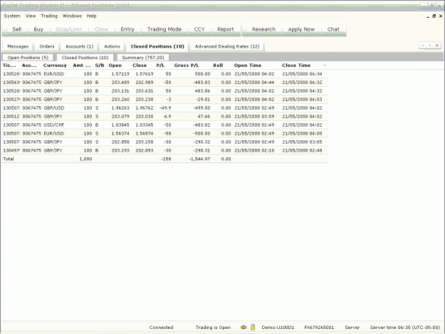This screenshot has height=334, width=445.
Task: Sort by the Open price column header
Action: (x=115, y=66)
